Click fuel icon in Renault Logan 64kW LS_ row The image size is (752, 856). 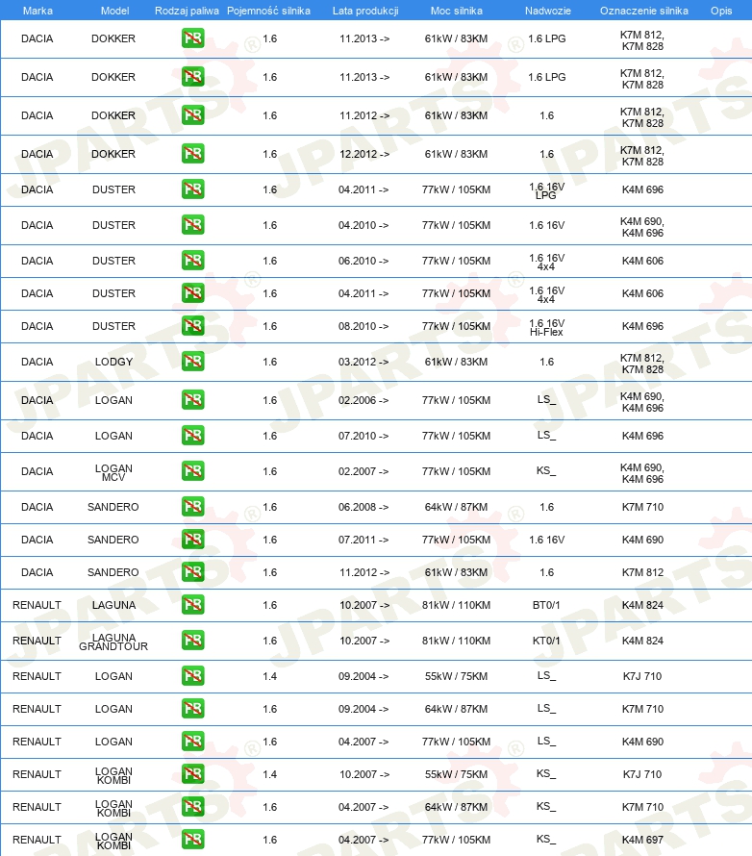tap(192, 709)
